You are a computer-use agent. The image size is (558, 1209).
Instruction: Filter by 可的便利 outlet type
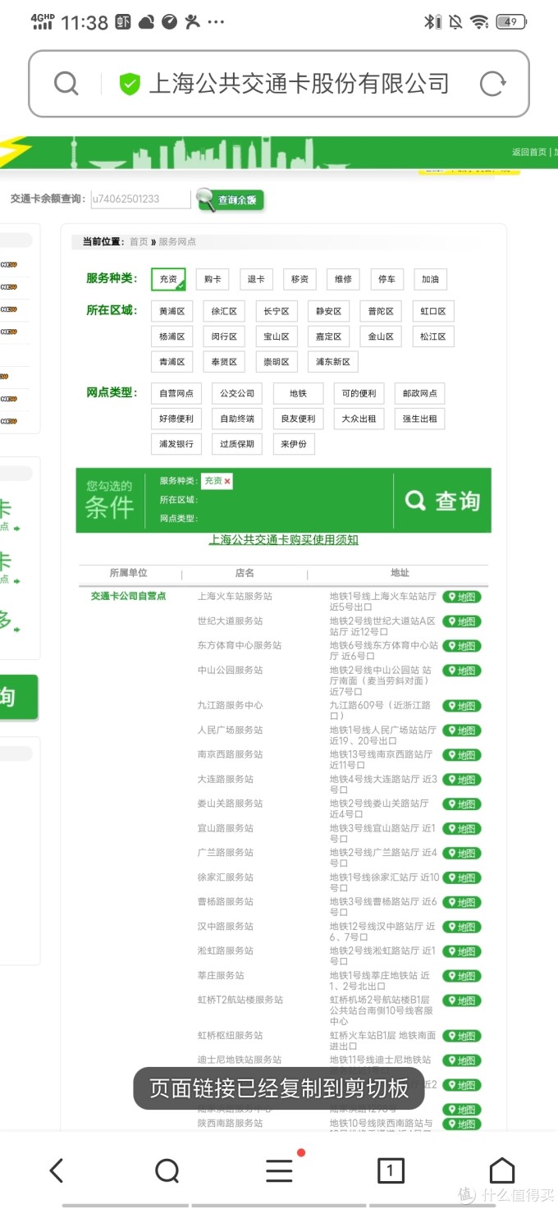[359, 393]
